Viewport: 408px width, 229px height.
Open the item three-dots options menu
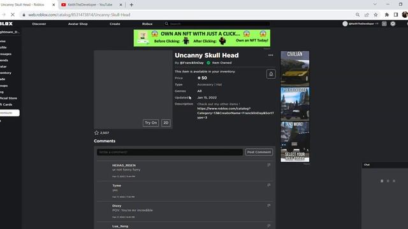click(x=270, y=55)
